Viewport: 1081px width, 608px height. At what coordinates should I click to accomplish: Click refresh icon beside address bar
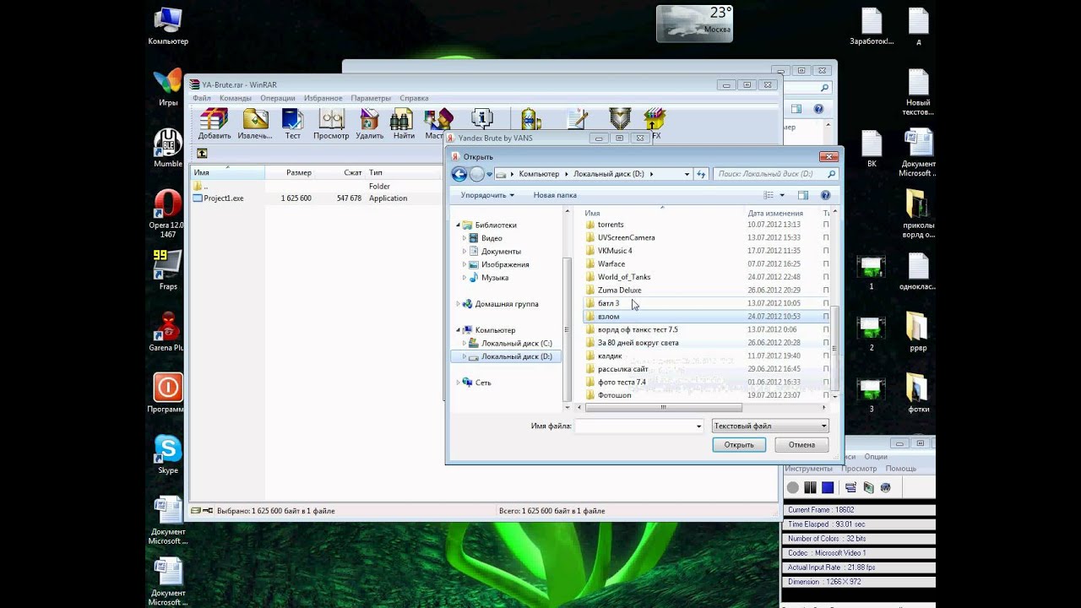[700, 174]
